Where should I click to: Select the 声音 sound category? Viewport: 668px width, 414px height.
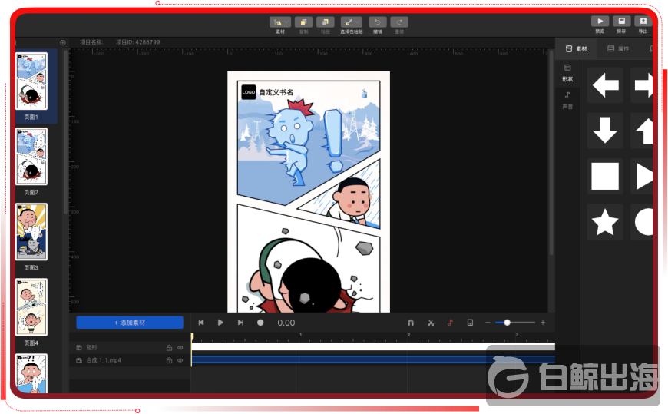(x=567, y=101)
